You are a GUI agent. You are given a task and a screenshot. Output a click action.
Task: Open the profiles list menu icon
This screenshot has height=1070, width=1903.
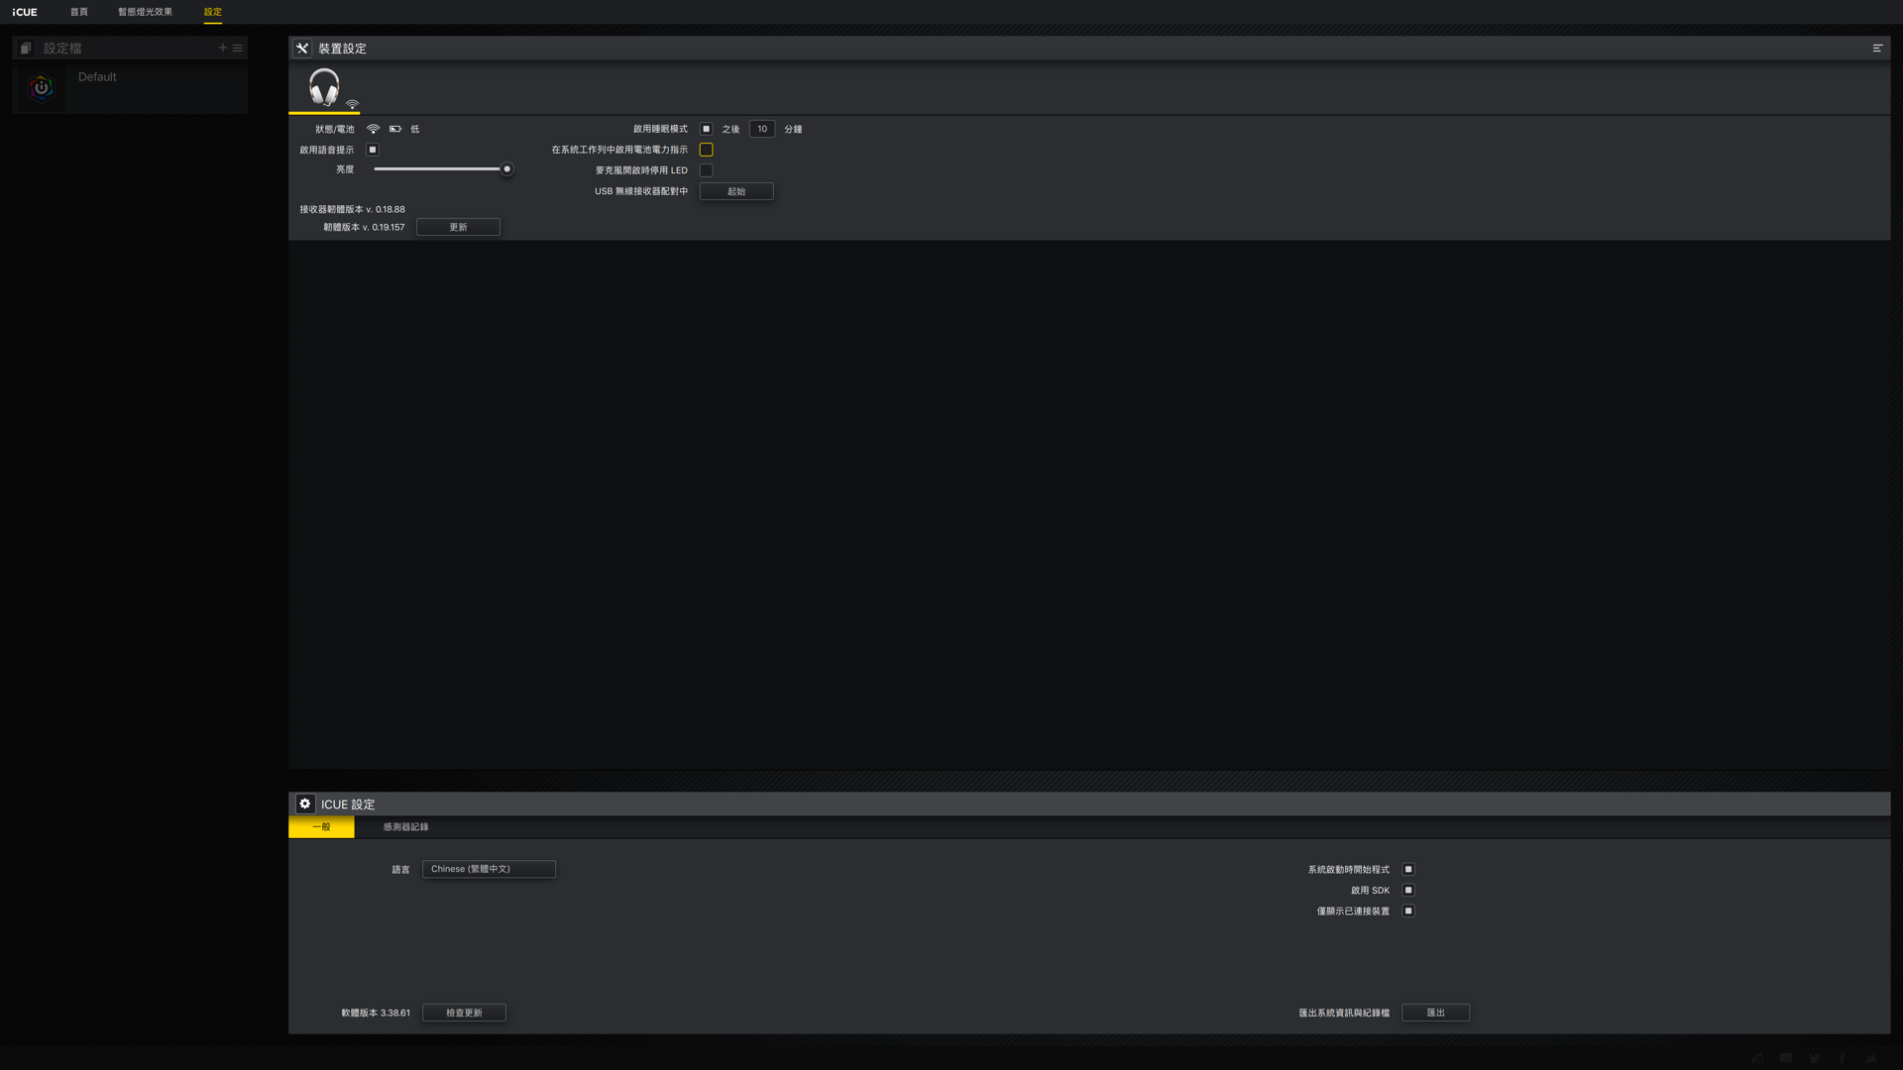click(237, 48)
